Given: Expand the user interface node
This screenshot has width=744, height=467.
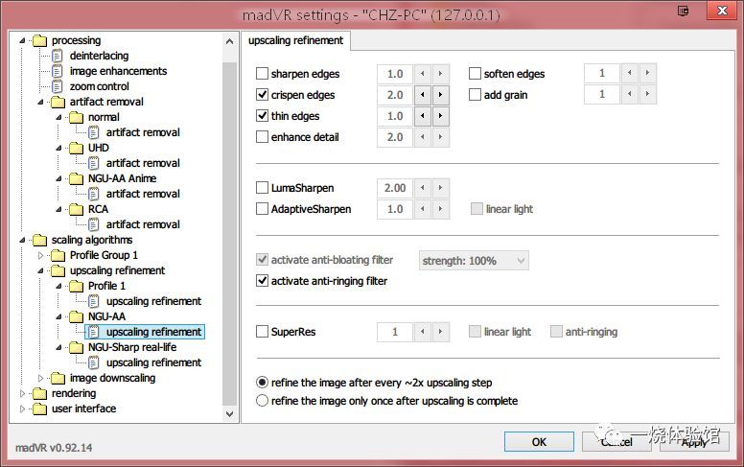Looking at the screenshot, I should (22, 409).
